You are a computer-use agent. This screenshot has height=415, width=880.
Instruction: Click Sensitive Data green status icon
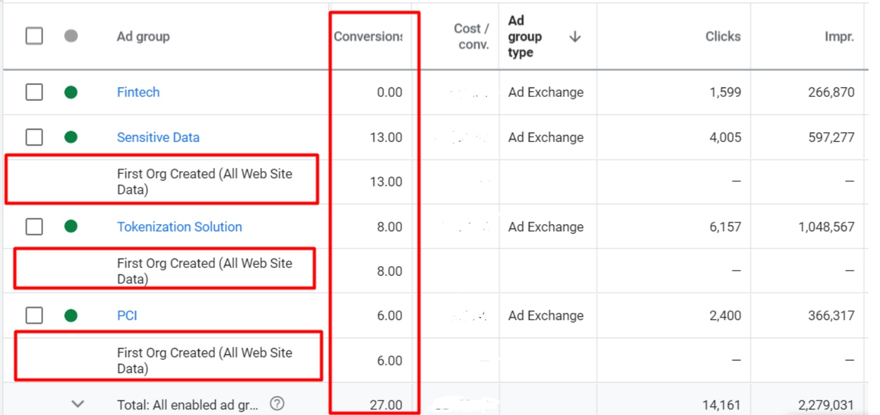click(71, 137)
